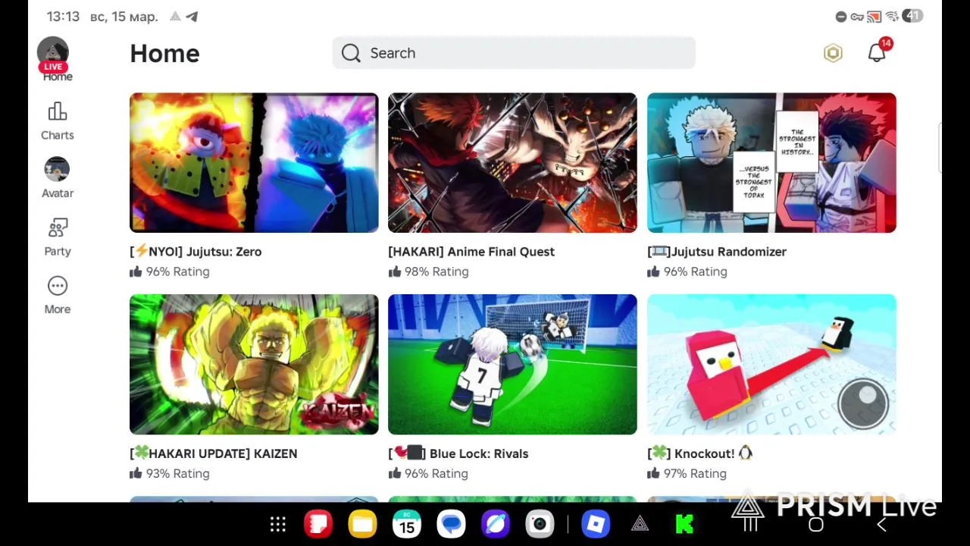Open the Roblox app in taskbar
Screen dimensions: 970x546
[x=596, y=525]
